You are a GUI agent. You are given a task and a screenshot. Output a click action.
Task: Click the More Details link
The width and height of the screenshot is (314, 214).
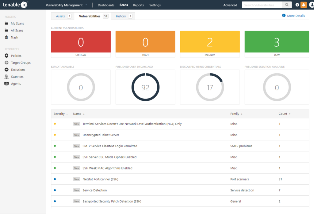coord(296,16)
